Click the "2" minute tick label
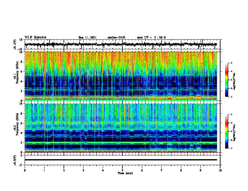Screen dimensions: 248x191 pos(64,170)
